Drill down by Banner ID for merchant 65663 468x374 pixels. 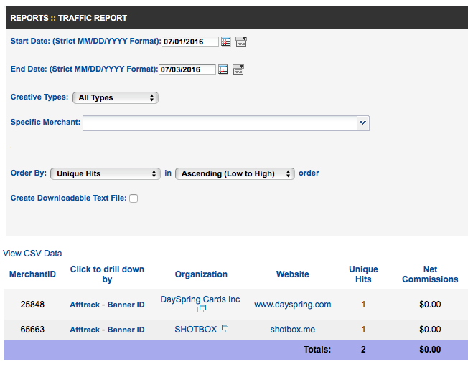click(126, 330)
